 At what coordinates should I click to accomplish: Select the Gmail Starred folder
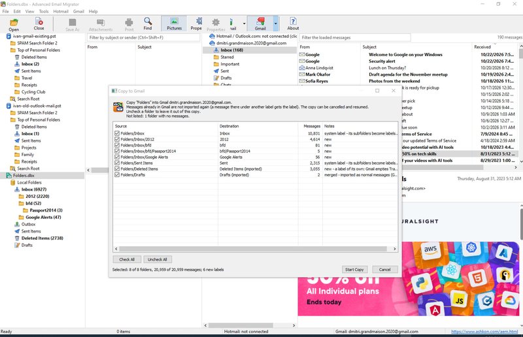tap(227, 57)
